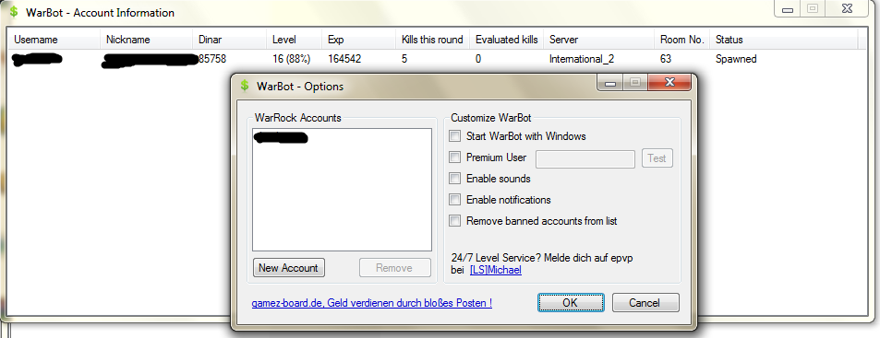The width and height of the screenshot is (880, 338).
Task: Click the room number 63
Action: point(666,59)
